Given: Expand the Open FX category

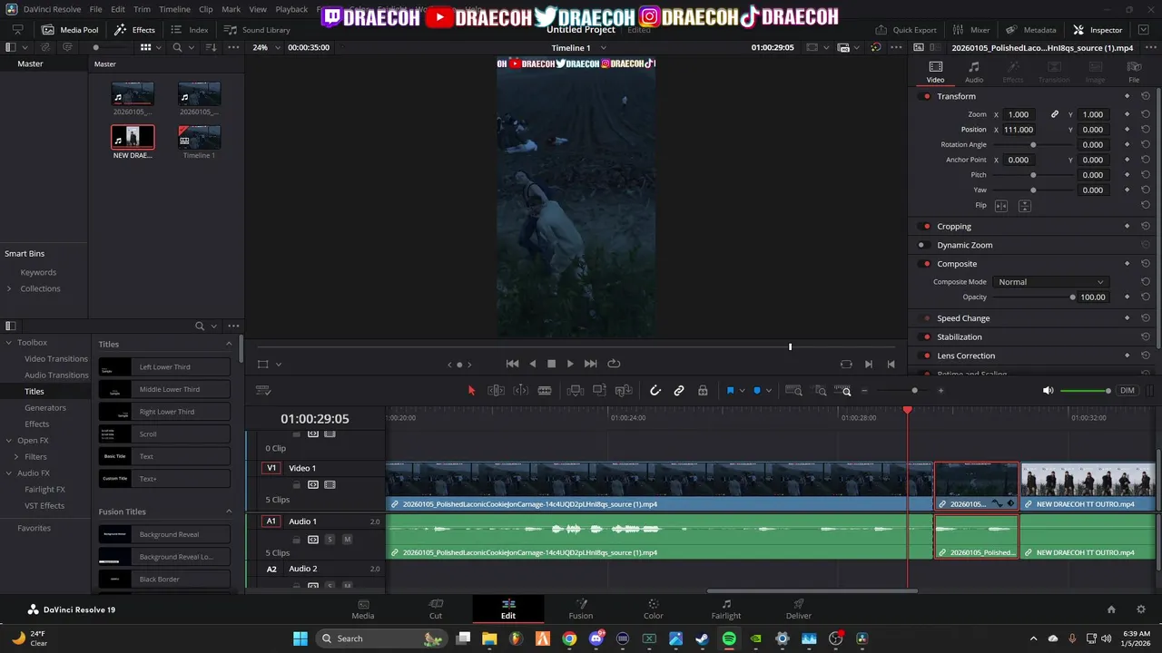Looking at the screenshot, I should pyautogui.click(x=9, y=441).
